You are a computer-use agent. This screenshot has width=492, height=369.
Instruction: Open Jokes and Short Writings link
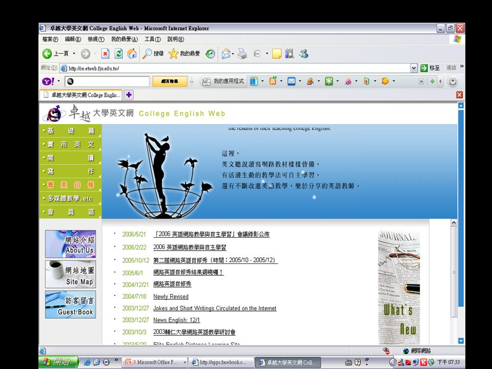215,309
